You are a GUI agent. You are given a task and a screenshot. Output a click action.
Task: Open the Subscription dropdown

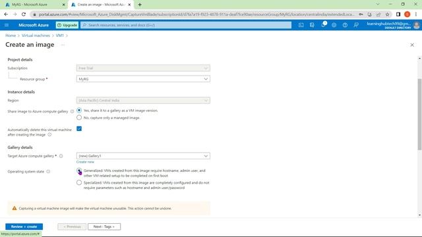tap(143, 68)
